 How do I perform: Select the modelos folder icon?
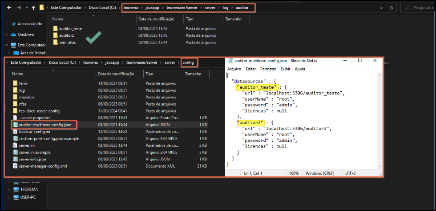pos(15,97)
